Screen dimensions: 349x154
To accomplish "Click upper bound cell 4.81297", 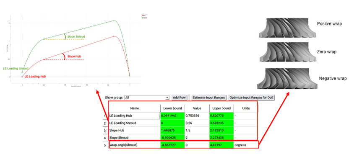I will pos(221,145).
